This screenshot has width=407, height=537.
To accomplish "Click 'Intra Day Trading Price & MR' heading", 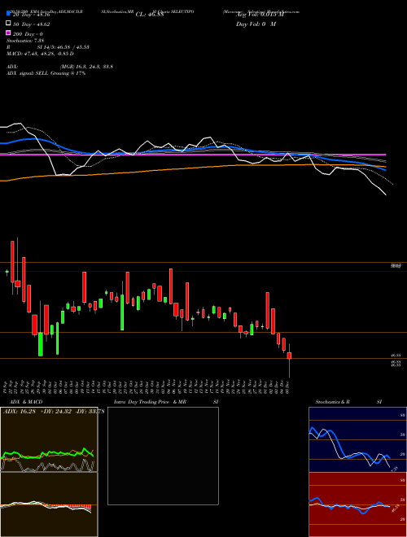I will click(x=150, y=402).
